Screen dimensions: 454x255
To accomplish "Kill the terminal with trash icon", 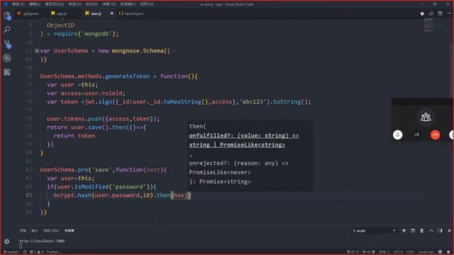I will [x=422, y=231].
